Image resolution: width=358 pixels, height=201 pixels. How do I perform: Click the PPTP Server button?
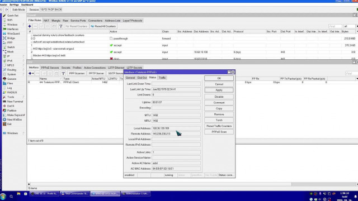click(x=96, y=73)
